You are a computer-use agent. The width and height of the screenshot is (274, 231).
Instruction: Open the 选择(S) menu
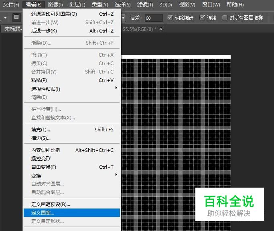coord(122,4)
